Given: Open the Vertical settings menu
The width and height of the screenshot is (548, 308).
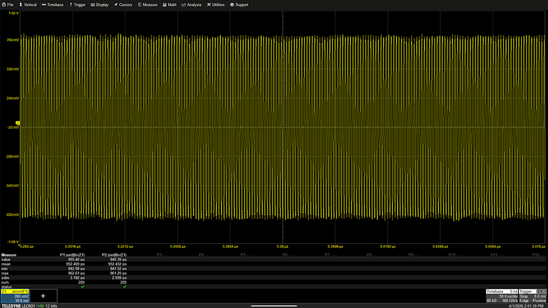Looking at the screenshot, I should click(27, 5).
